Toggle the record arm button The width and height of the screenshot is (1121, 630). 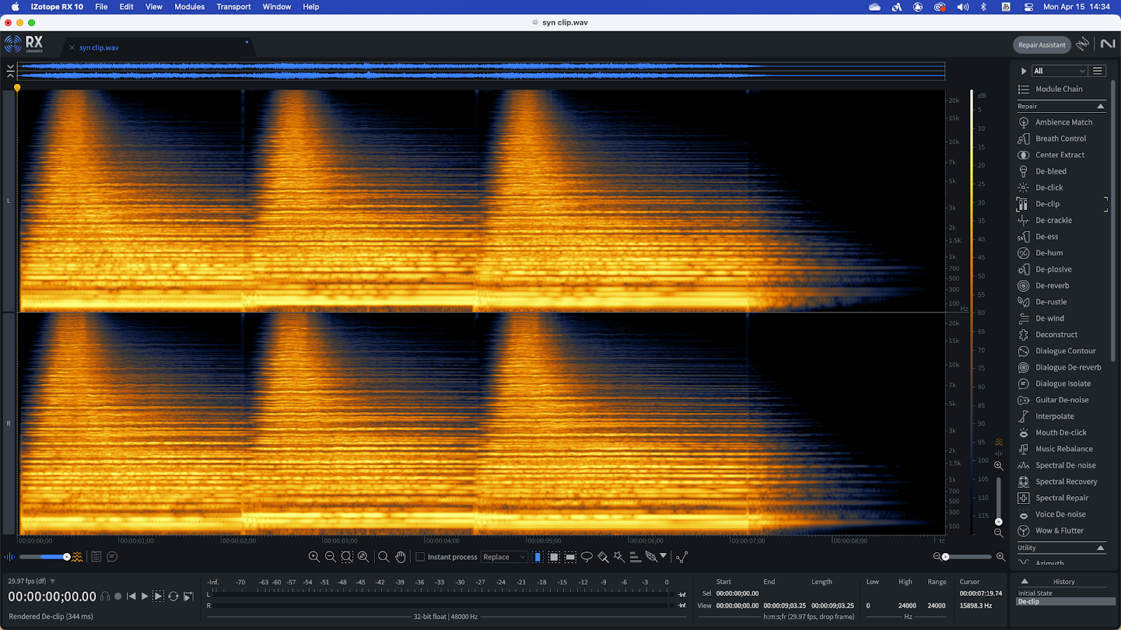(118, 596)
